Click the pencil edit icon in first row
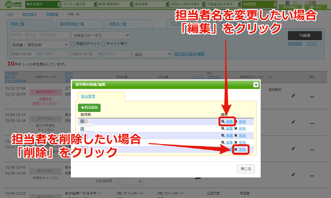Screen dimensions: 331x198 [x=293, y=96]
